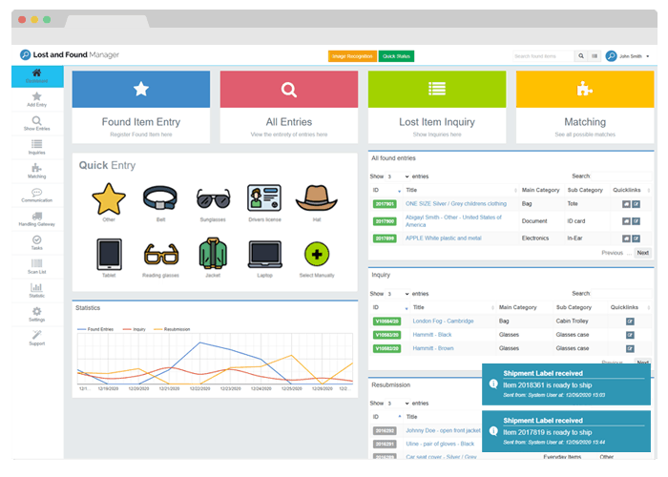Image resolution: width=668 pixels, height=477 pixels.
Task: Click the search magnifier button in header
Action: click(580, 56)
